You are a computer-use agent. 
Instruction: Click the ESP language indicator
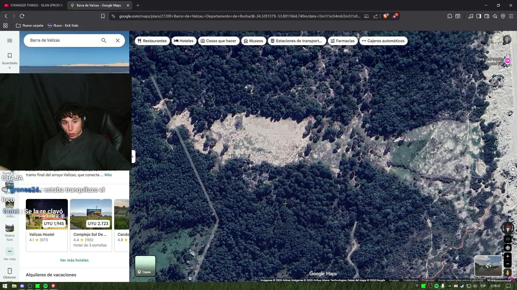483,286
